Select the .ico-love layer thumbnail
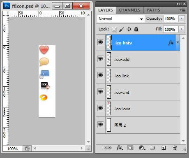 [x=109, y=108]
